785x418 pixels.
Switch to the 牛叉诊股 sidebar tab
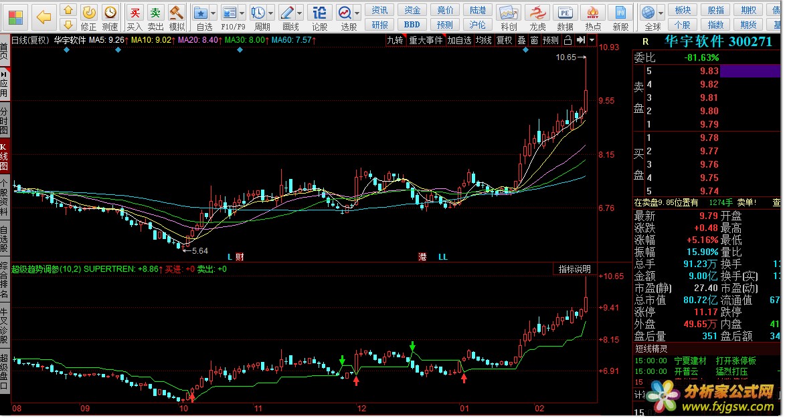(5, 325)
